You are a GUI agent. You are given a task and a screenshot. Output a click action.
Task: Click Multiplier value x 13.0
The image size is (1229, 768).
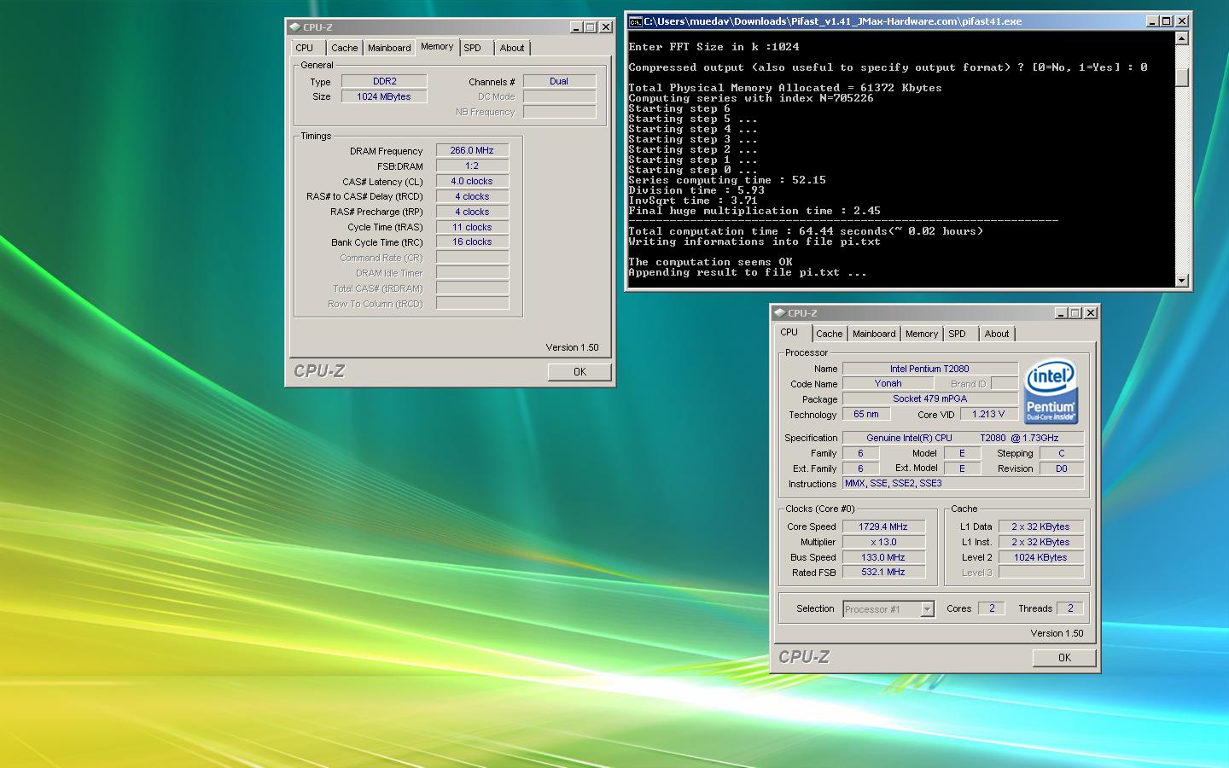pos(883,542)
